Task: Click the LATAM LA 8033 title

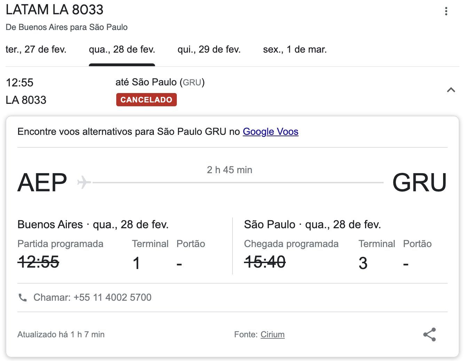Action: tap(55, 10)
